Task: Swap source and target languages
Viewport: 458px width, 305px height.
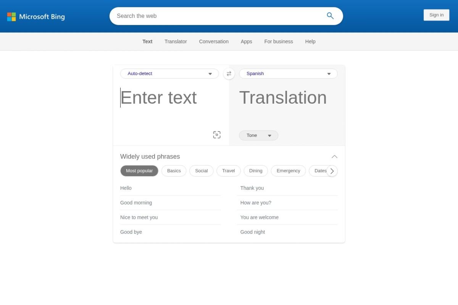Action: coord(229,74)
